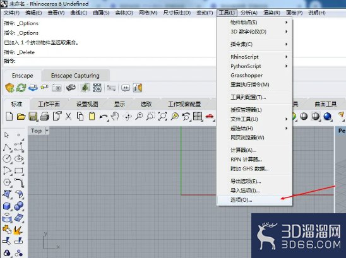The height and width of the screenshot is (258, 346).
Task: Click Enscape live updates sync icon
Action: click(x=21, y=88)
